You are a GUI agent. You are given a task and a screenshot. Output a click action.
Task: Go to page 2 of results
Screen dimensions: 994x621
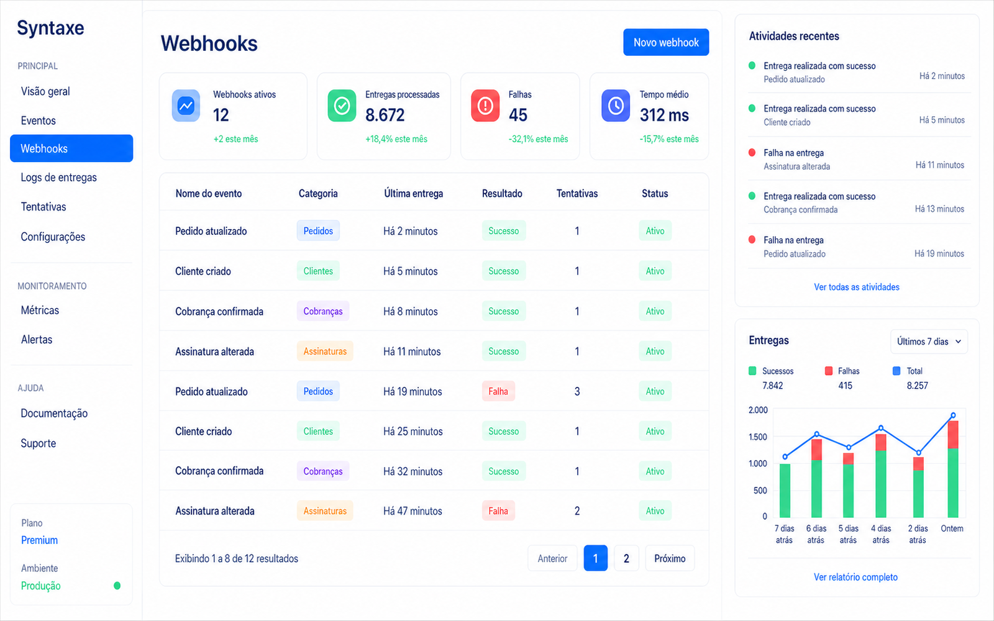tap(626, 558)
